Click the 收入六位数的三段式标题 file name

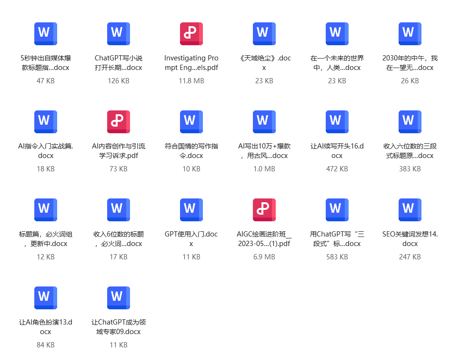point(410,151)
